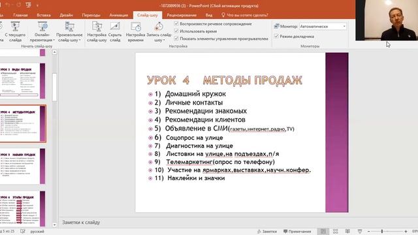This screenshot has width=418, height=235.
Task: Click bullet text Домашний кружок
Action: pyautogui.click(x=195, y=94)
